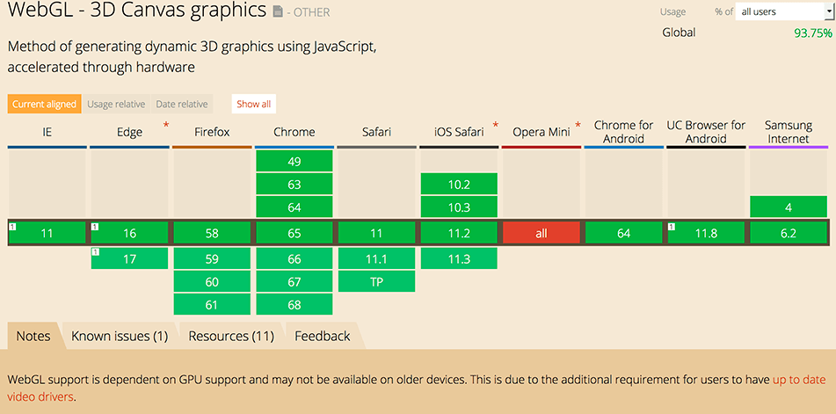Viewport: 836px width, 414px height.
Task: Switch to the Current aligned view
Action: point(44,104)
